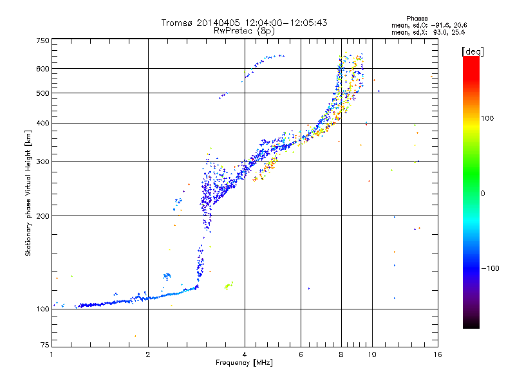Click the isolated blue point at 6.3 MHz
This screenshot has height=386, width=515.
[x=309, y=288]
